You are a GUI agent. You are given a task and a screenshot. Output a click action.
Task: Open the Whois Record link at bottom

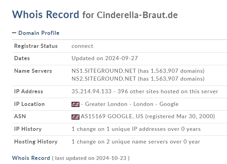click(x=31, y=158)
